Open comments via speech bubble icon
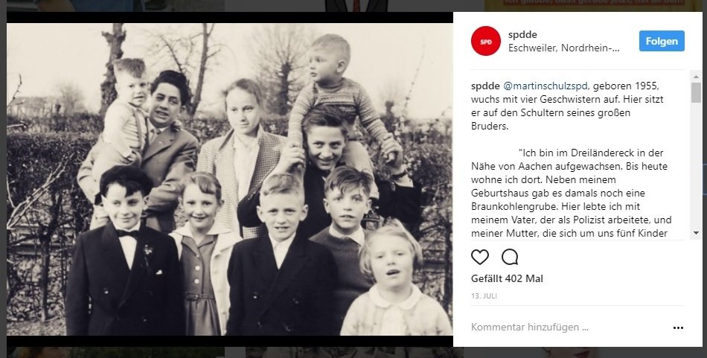The width and height of the screenshot is (707, 358). pyautogui.click(x=510, y=257)
